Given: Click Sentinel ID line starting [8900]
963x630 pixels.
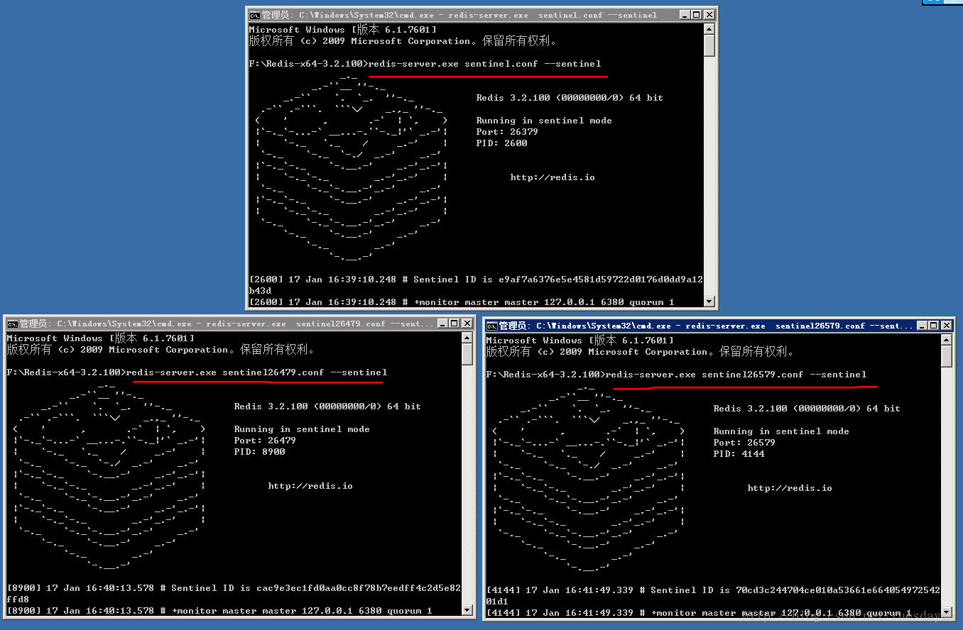Looking at the screenshot, I should coord(234,593).
